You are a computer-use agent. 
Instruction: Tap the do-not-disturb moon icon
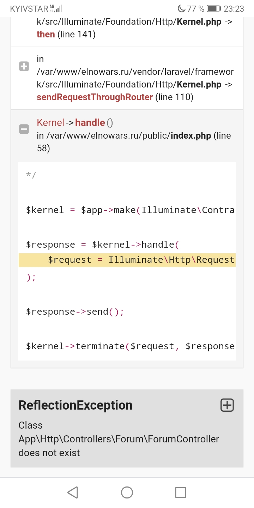point(181,8)
